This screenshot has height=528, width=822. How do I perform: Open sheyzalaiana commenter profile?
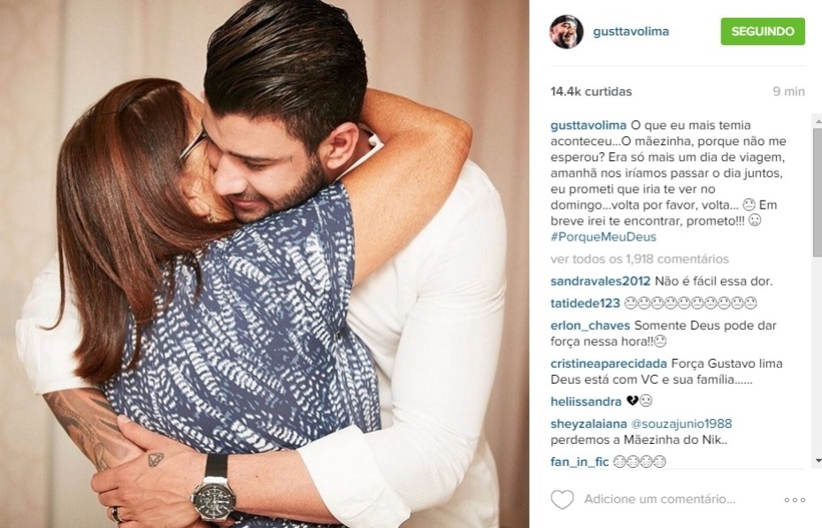(588, 424)
